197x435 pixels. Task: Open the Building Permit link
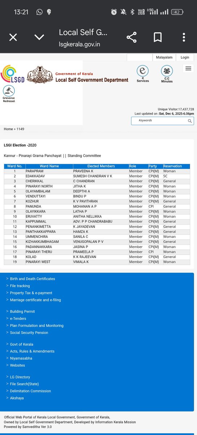point(22,312)
